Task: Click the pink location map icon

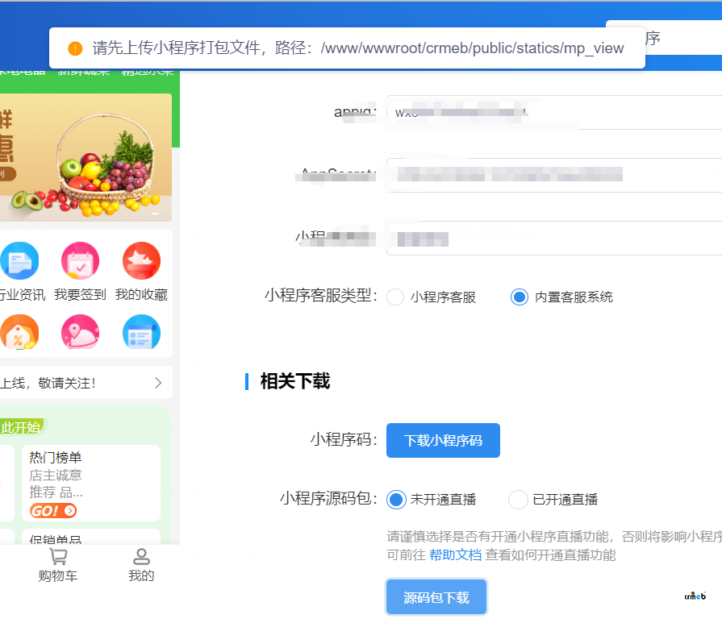Action: [80, 332]
